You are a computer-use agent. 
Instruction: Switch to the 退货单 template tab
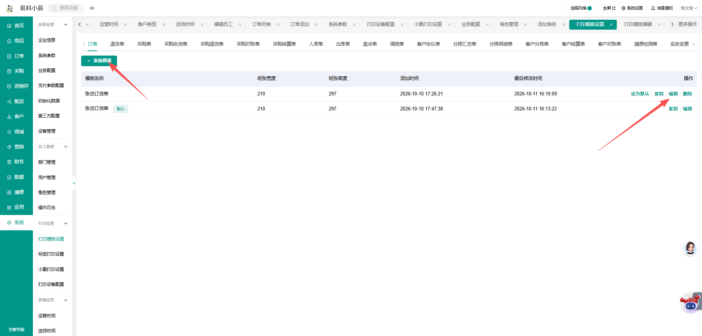117,44
